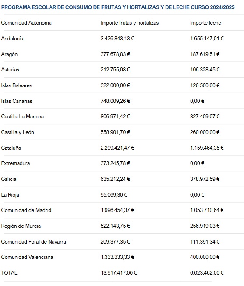The width and height of the screenshot is (244, 286).
Task: Click La Rioja fruit amount 95.069,30 €
Action: coord(114,195)
